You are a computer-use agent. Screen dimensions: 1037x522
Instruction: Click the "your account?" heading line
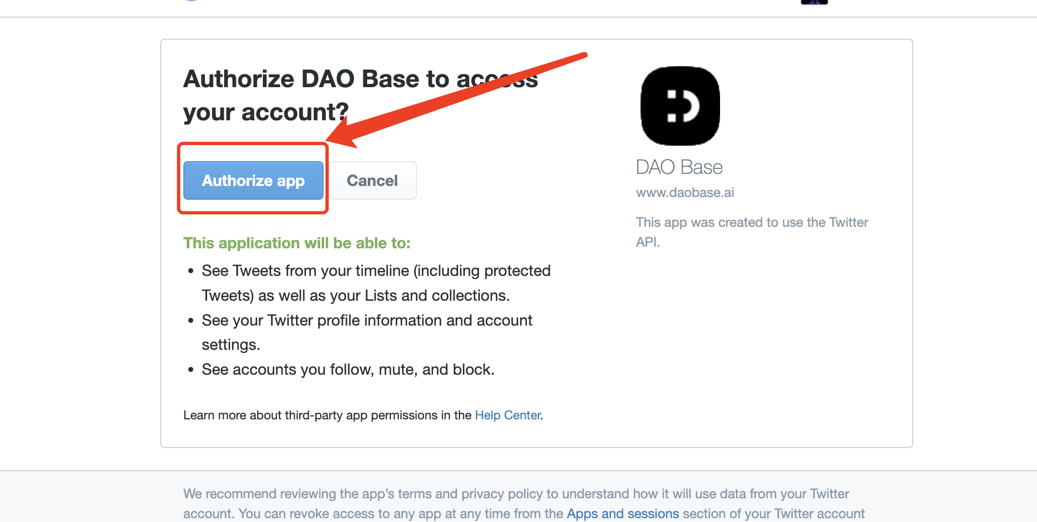pos(266,112)
